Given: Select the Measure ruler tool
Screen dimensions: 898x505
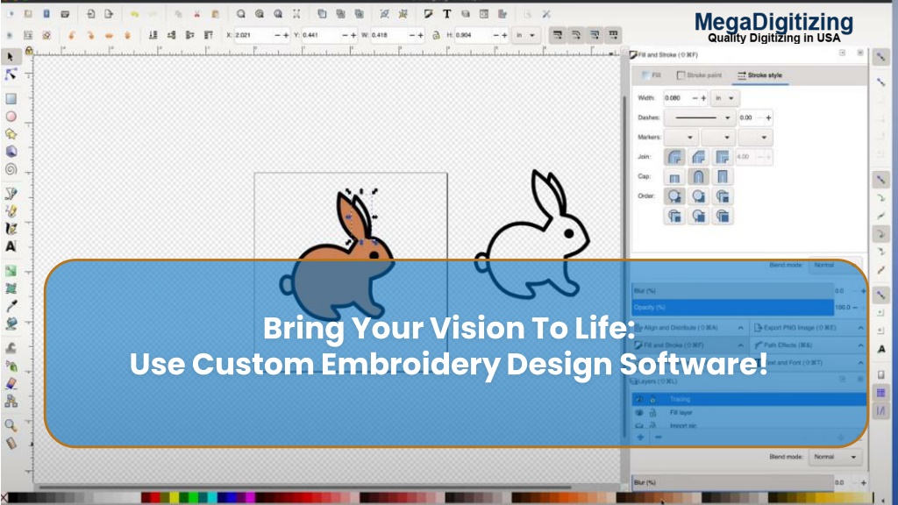Looking at the screenshot, I should pos(11,443).
